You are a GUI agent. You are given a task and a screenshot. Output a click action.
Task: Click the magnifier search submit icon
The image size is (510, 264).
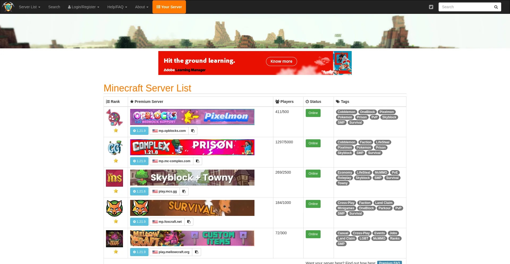tap(496, 7)
